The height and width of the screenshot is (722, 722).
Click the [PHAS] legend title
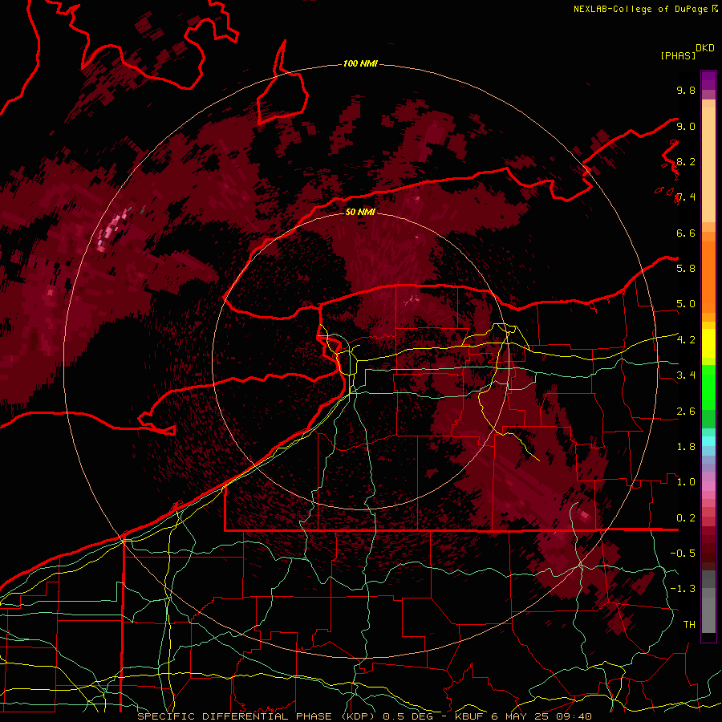[678, 55]
